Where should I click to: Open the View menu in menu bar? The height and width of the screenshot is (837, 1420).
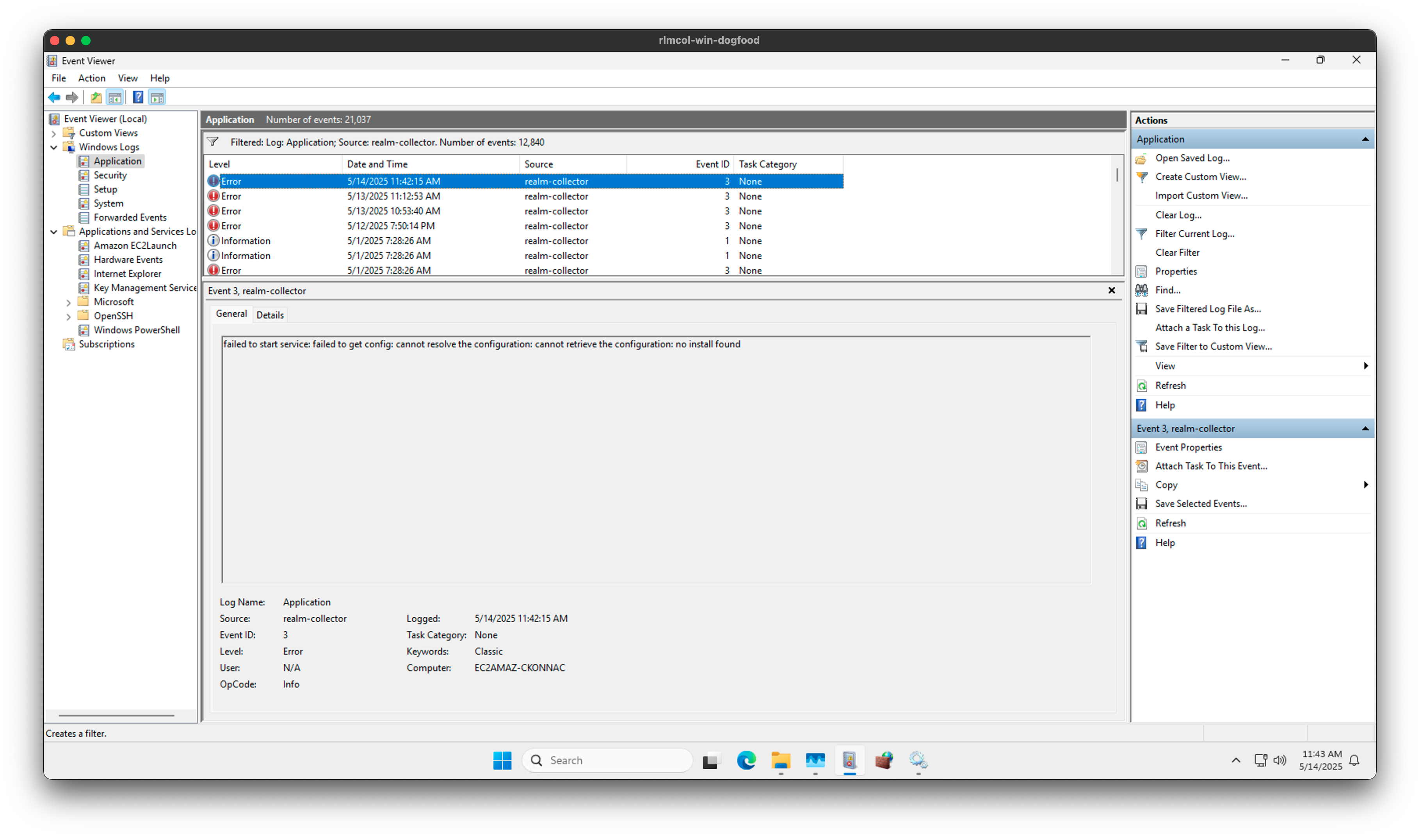click(128, 78)
